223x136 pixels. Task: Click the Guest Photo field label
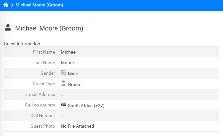(43, 126)
